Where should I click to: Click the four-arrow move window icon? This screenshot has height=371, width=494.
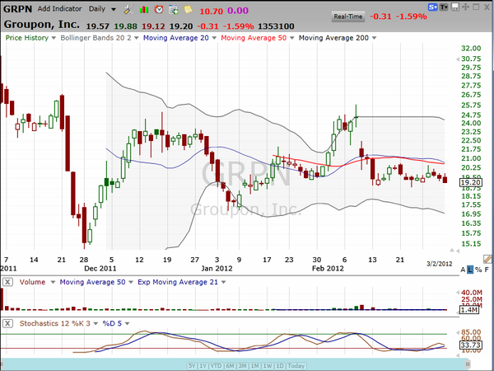[x=465, y=7]
